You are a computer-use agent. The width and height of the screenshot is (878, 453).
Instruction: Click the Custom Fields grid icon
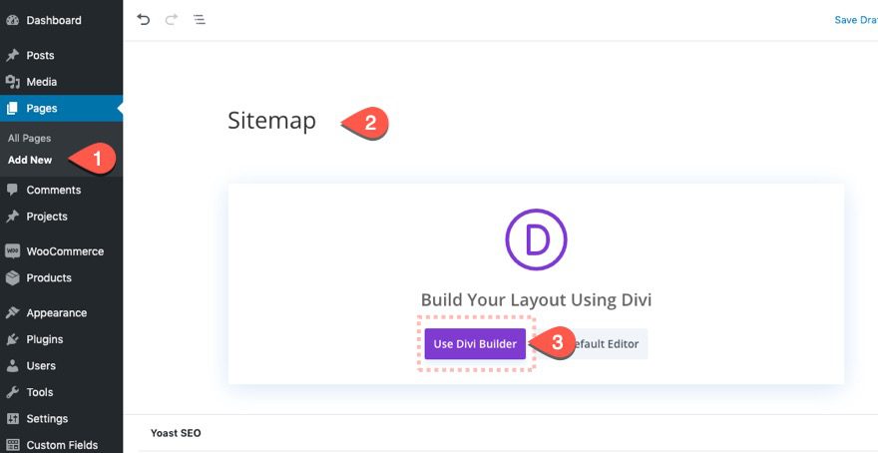(x=12, y=445)
